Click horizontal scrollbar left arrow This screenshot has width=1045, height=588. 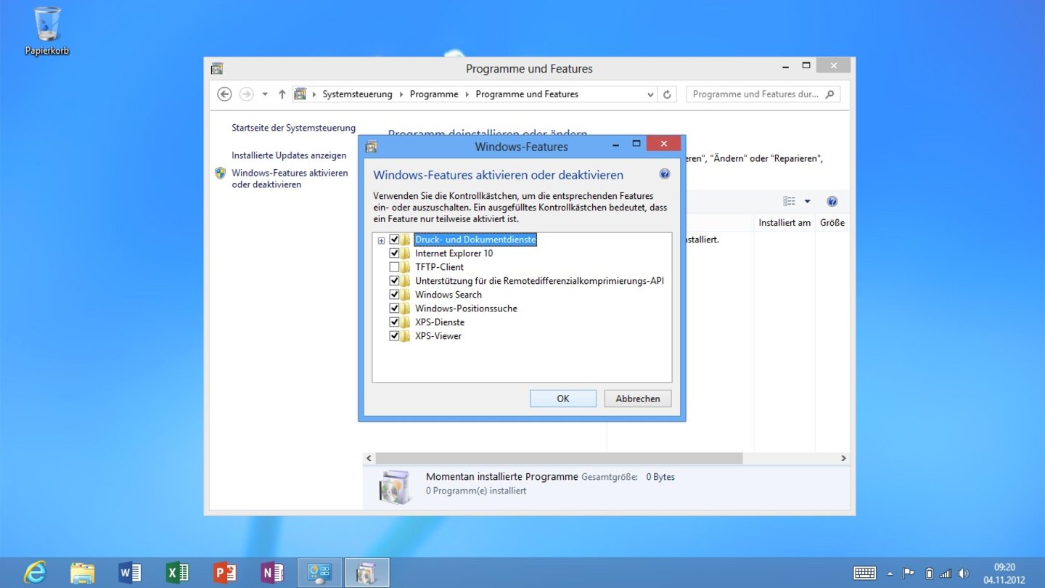[x=369, y=459]
